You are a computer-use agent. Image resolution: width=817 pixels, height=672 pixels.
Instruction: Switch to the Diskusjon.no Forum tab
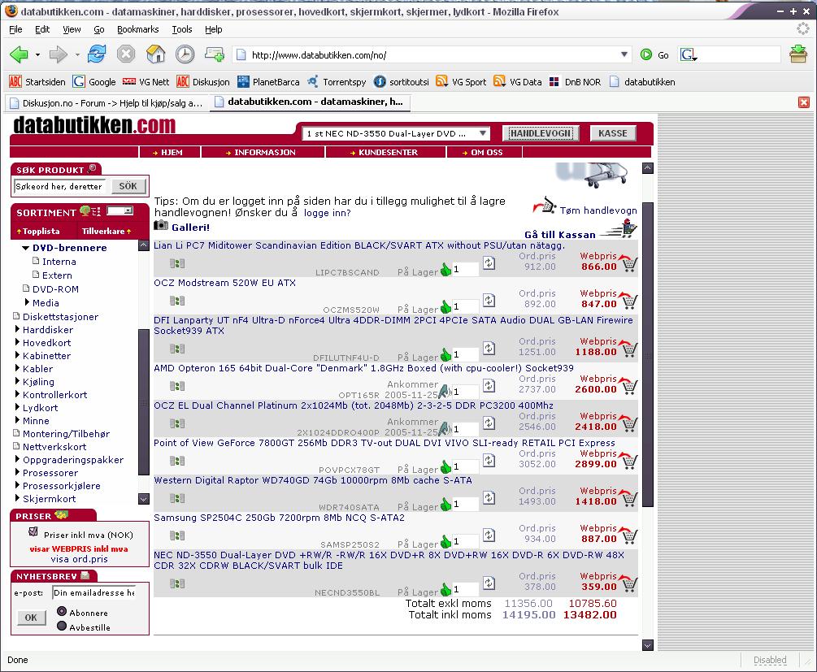(x=106, y=102)
